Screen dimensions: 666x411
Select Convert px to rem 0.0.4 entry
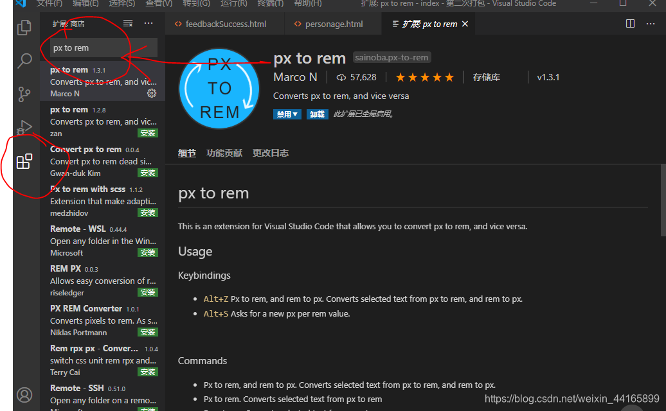point(103,161)
